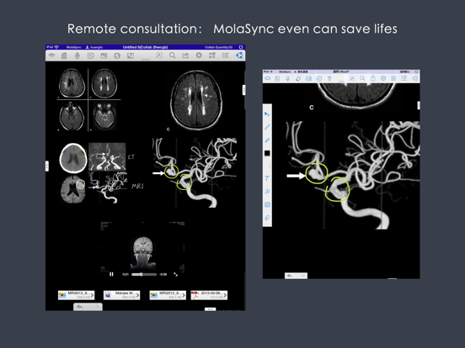Viewport: 465px width, 348px height.
Task: Open search magnifier in left iPad toolbar
Action: coord(173,55)
